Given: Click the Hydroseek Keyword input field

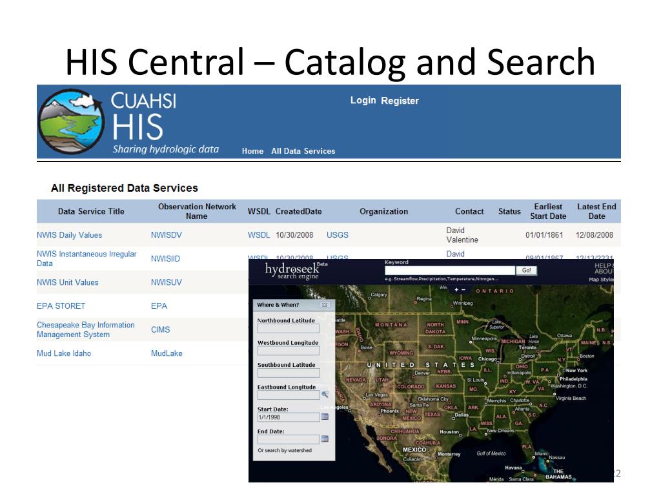Looking at the screenshot, I should (450, 271).
